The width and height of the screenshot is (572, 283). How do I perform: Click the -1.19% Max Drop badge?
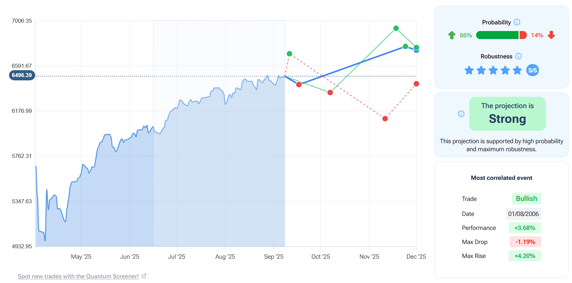[525, 242]
